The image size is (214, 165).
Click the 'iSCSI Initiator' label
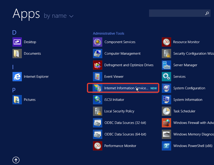[x=114, y=100]
